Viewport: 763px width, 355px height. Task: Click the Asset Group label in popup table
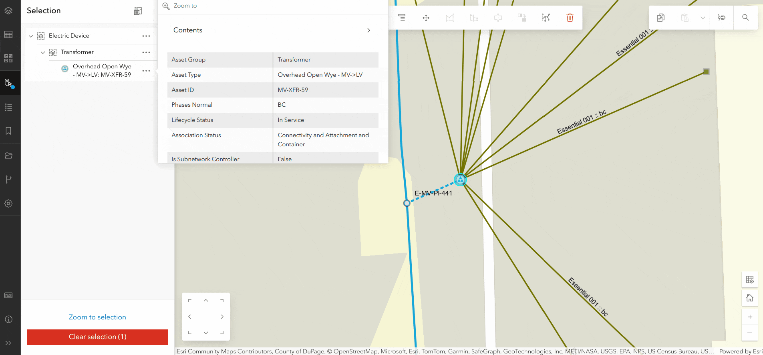pos(189,60)
